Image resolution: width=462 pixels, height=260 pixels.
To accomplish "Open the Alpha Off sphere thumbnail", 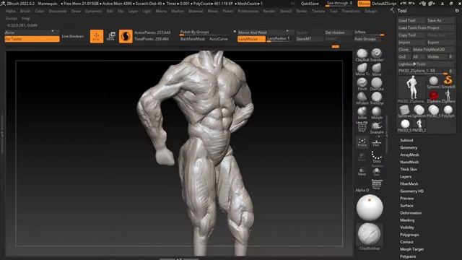I will pos(370,207).
